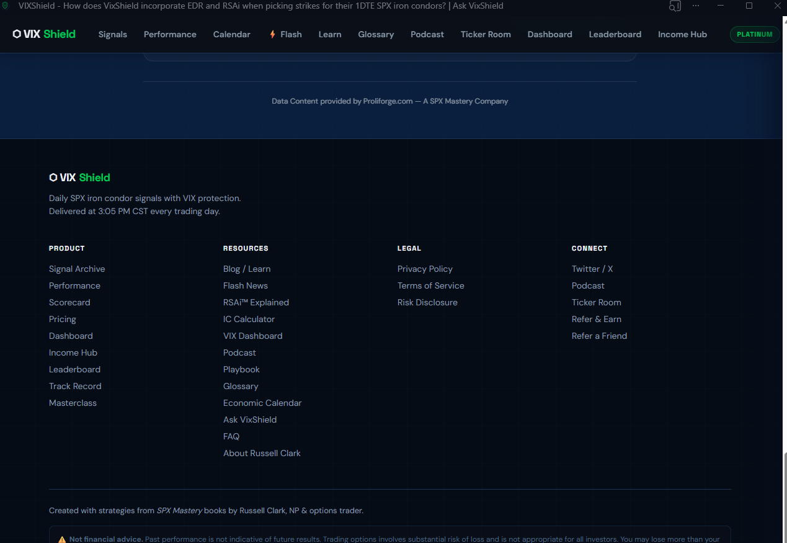Open Blog / Learn under Resources
This screenshot has height=543, width=787.
point(247,269)
